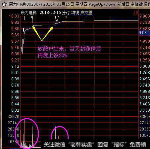The image size is (150, 149).
Task: Click the left-axis 6785 volume label
Action: pos(15,142)
